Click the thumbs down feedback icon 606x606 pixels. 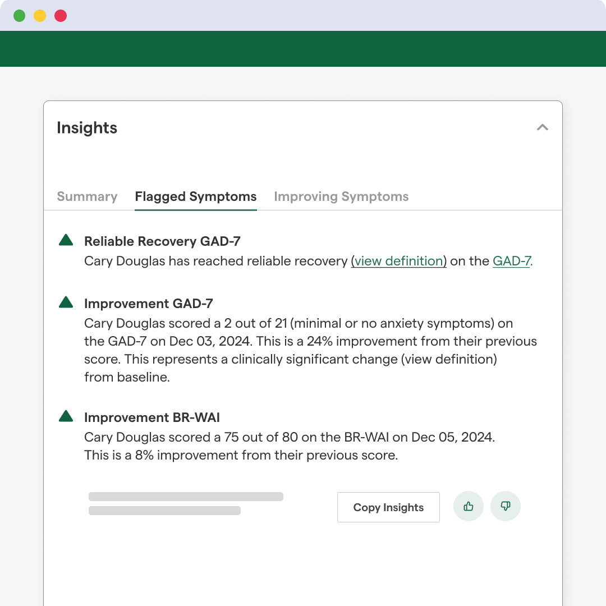[x=506, y=507]
